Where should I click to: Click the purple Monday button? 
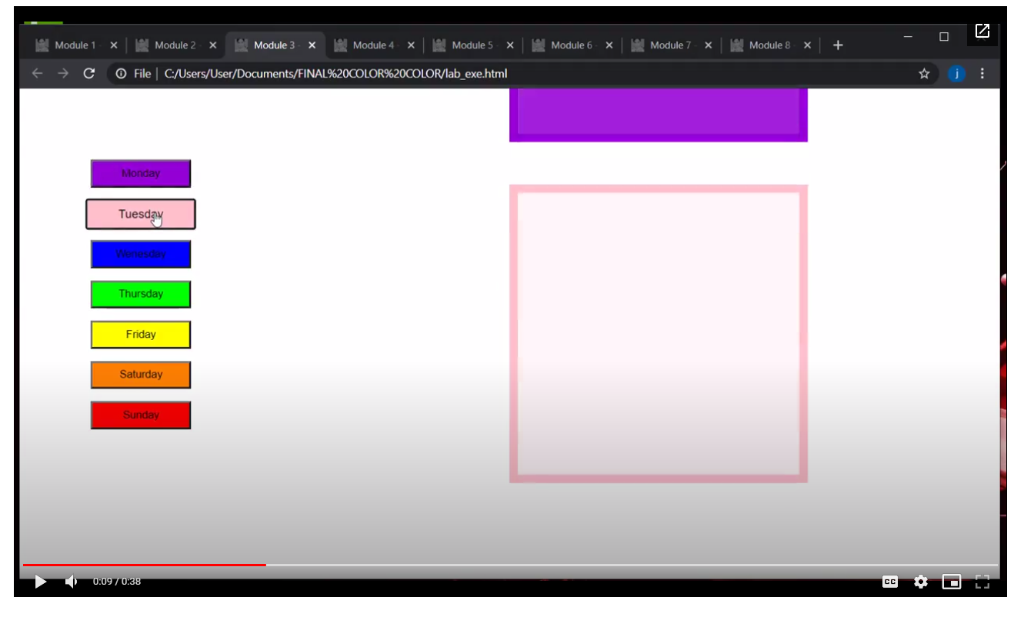pos(141,174)
